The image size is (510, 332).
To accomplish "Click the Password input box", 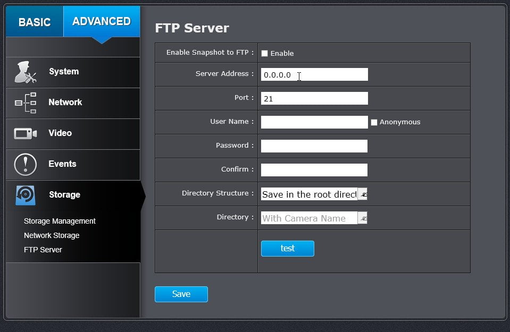I will 314,146.
